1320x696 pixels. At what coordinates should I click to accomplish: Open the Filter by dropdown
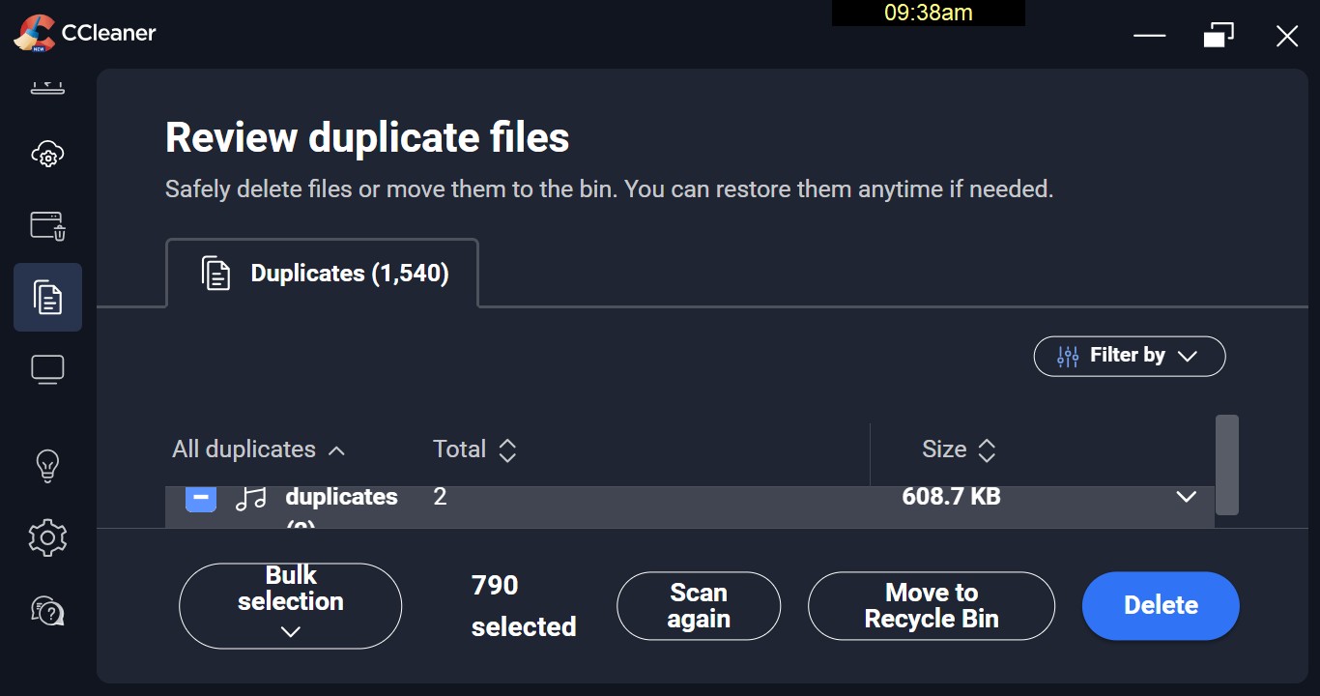point(1129,356)
